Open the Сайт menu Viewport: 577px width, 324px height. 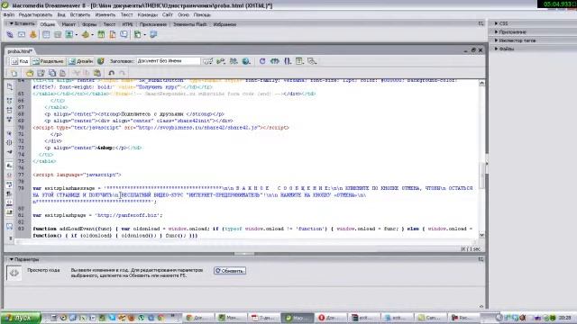pos(168,14)
